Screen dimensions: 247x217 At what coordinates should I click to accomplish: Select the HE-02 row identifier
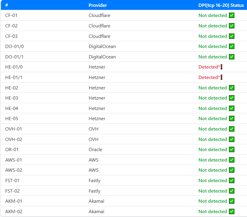coord(12,88)
